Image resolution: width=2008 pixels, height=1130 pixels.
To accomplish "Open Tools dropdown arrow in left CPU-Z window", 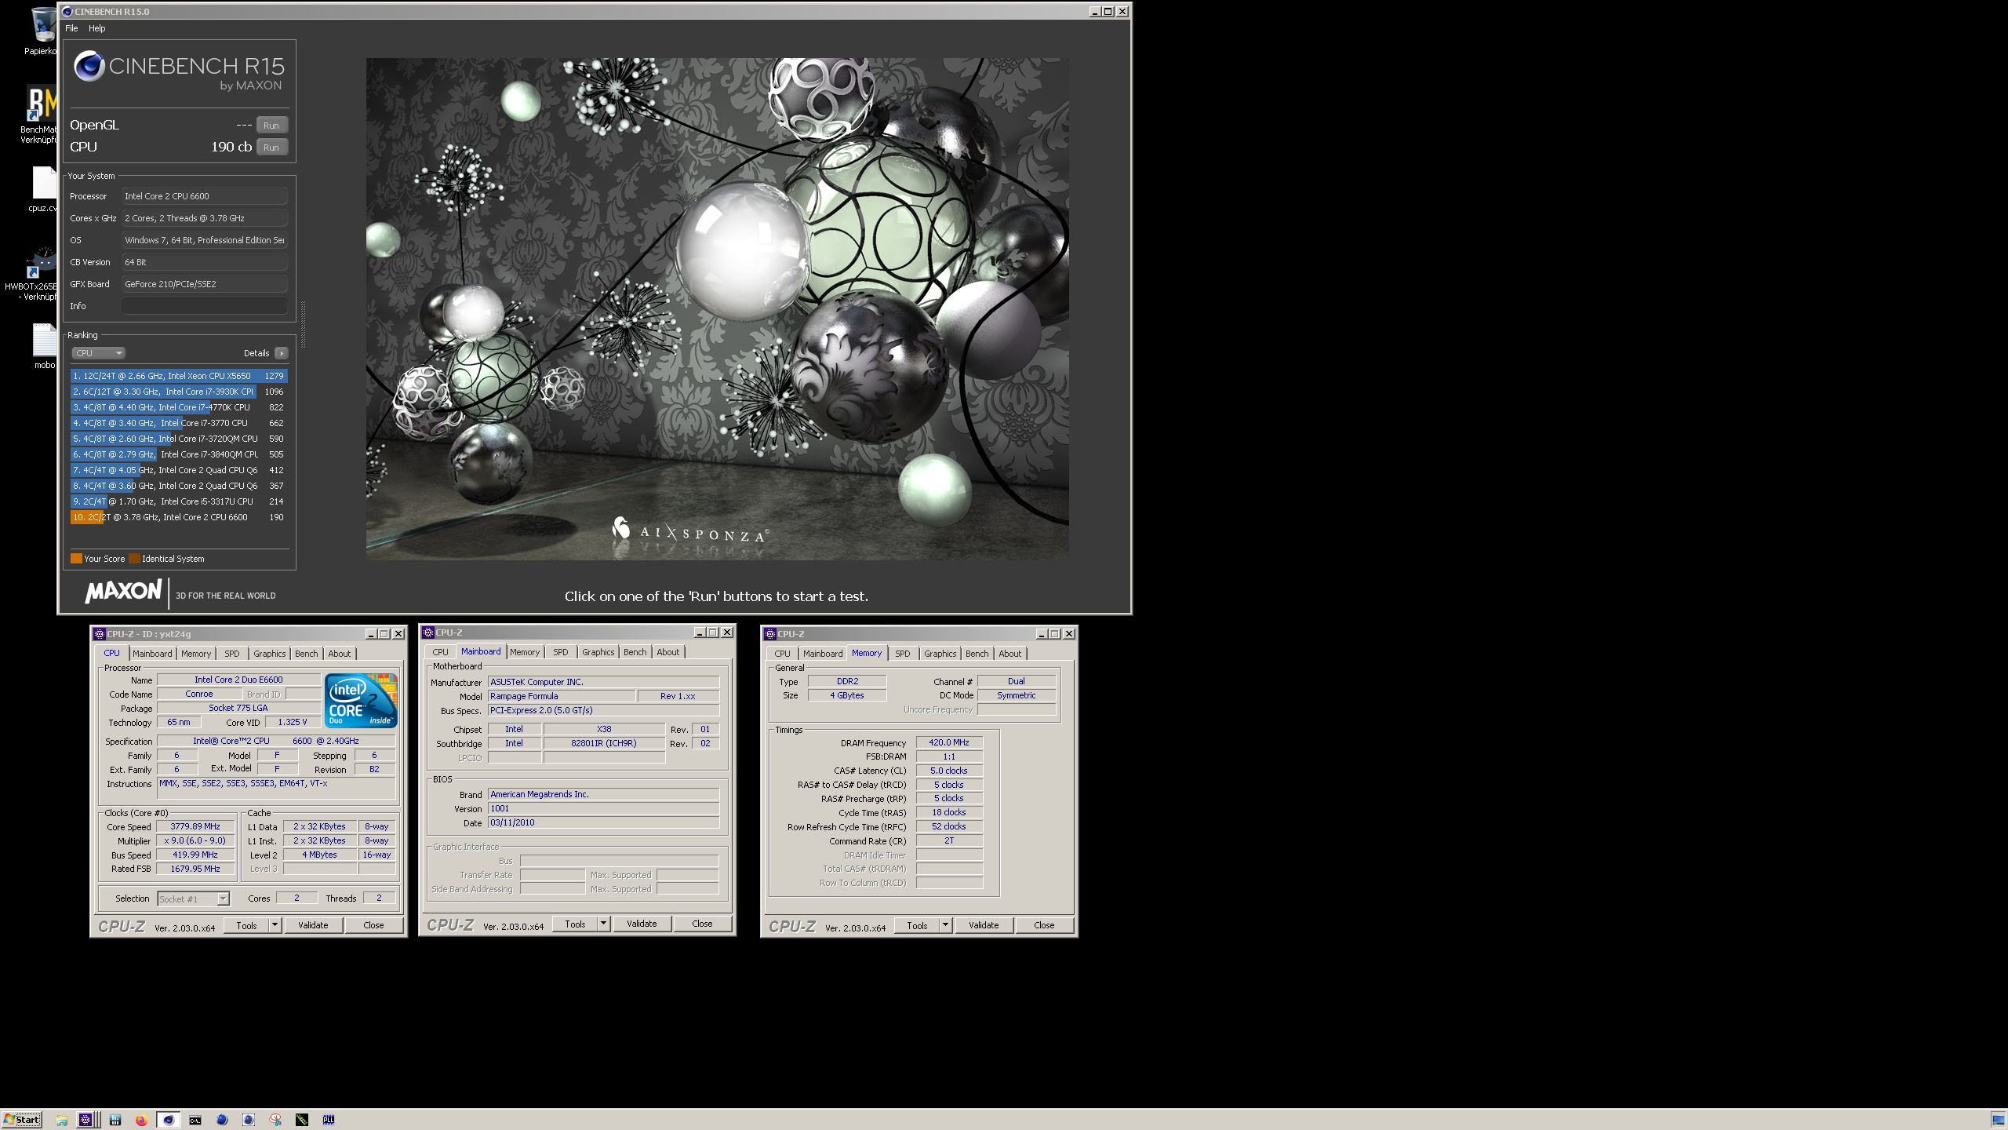I will (x=275, y=926).
